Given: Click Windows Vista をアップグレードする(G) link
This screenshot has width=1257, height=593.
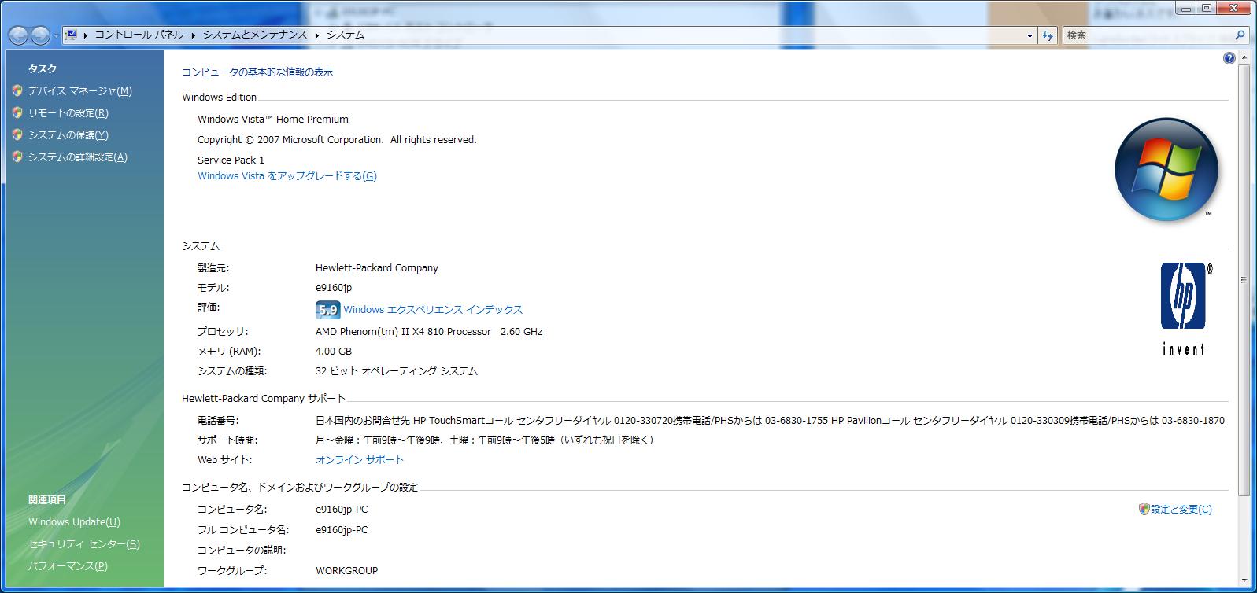Looking at the screenshot, I should (x=287, y=176).
